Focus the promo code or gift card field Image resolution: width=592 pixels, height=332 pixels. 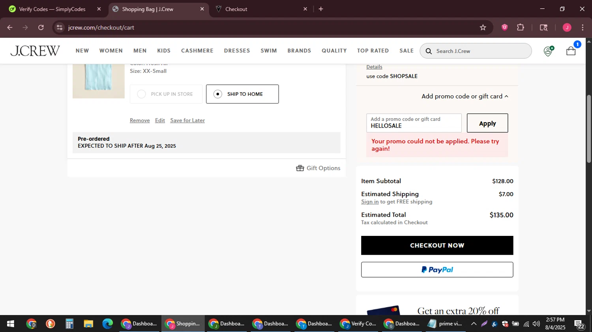pos(414,123)
